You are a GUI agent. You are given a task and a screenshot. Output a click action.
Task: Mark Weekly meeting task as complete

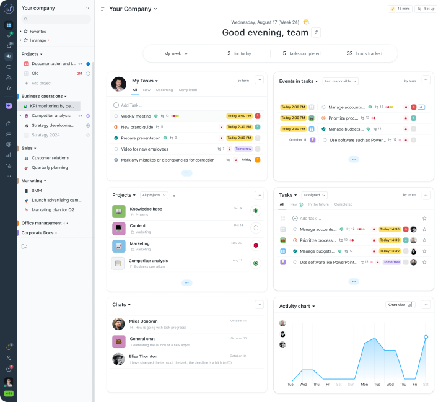116,116
